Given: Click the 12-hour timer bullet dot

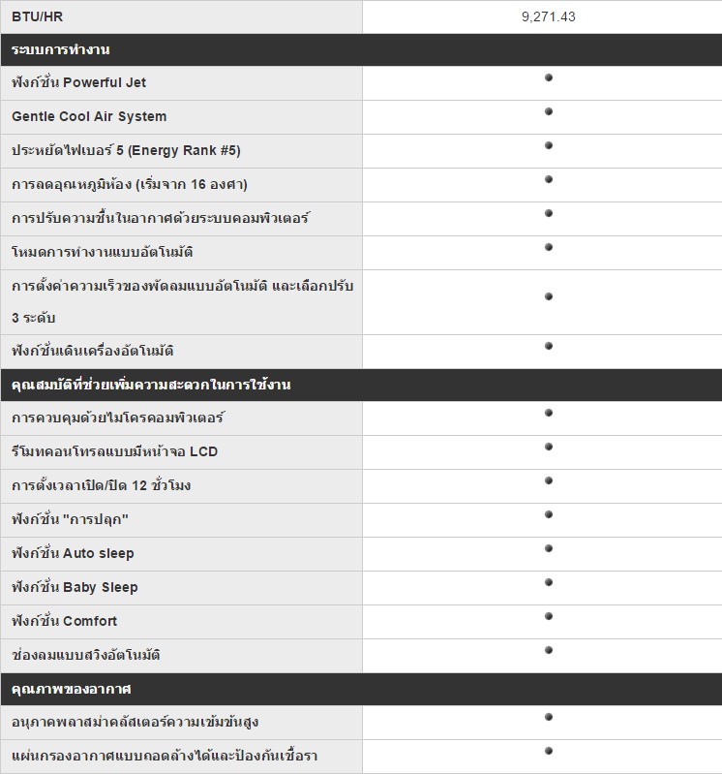Looking at the screenshot, I should tap(549, 480).
